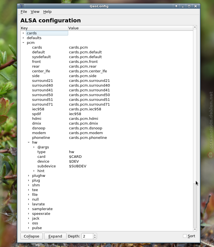Click the $SUBDEV value
214x247 pixels.
pyautogui.click(x=78, y=166)
